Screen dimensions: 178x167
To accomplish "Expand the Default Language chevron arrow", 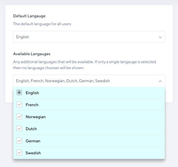I will point(160,37).
